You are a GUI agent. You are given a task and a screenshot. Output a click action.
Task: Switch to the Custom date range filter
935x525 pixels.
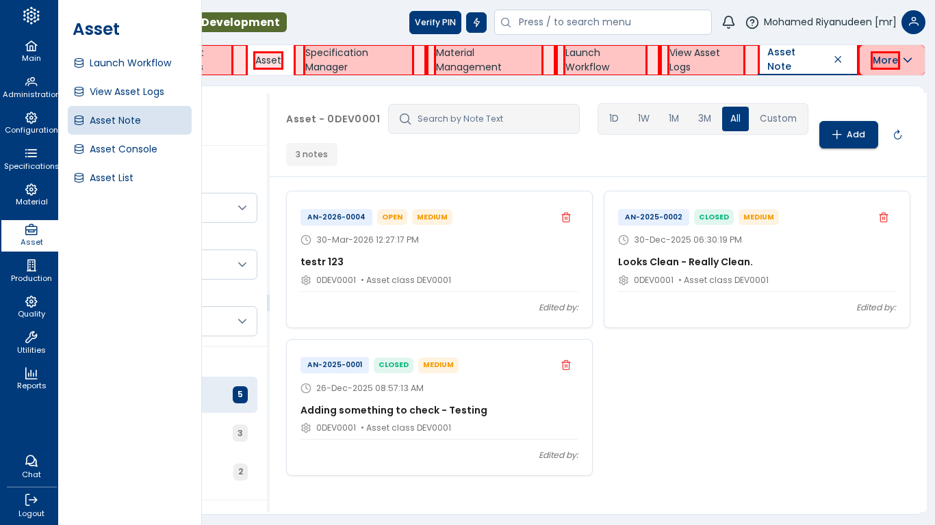[778, 119]
